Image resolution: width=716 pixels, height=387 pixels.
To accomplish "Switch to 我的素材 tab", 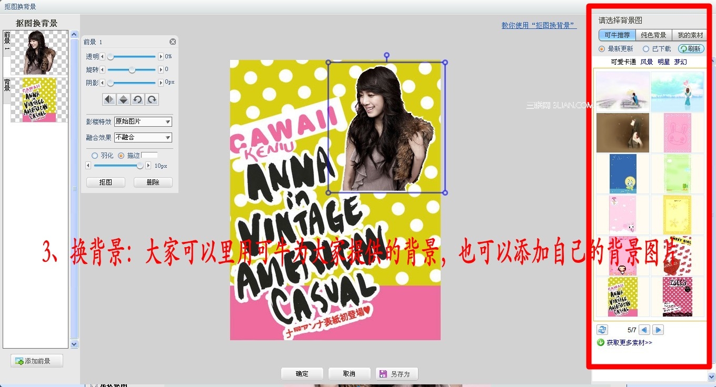I will click(690, 35).
